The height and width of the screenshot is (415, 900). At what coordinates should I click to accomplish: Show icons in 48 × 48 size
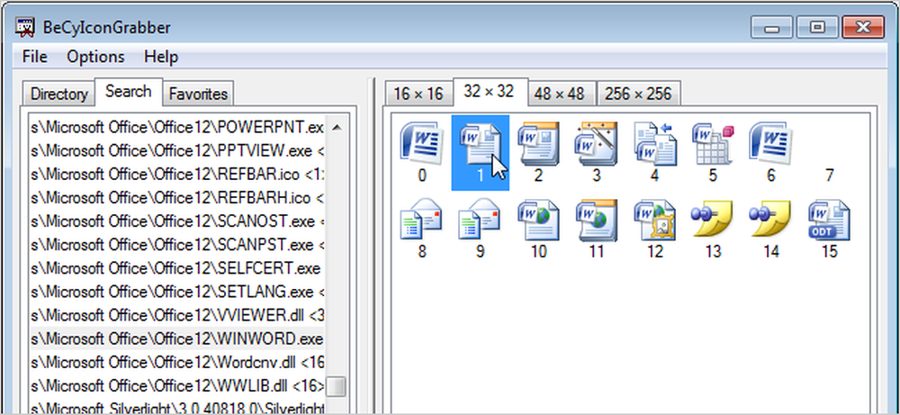click(559, 94)
